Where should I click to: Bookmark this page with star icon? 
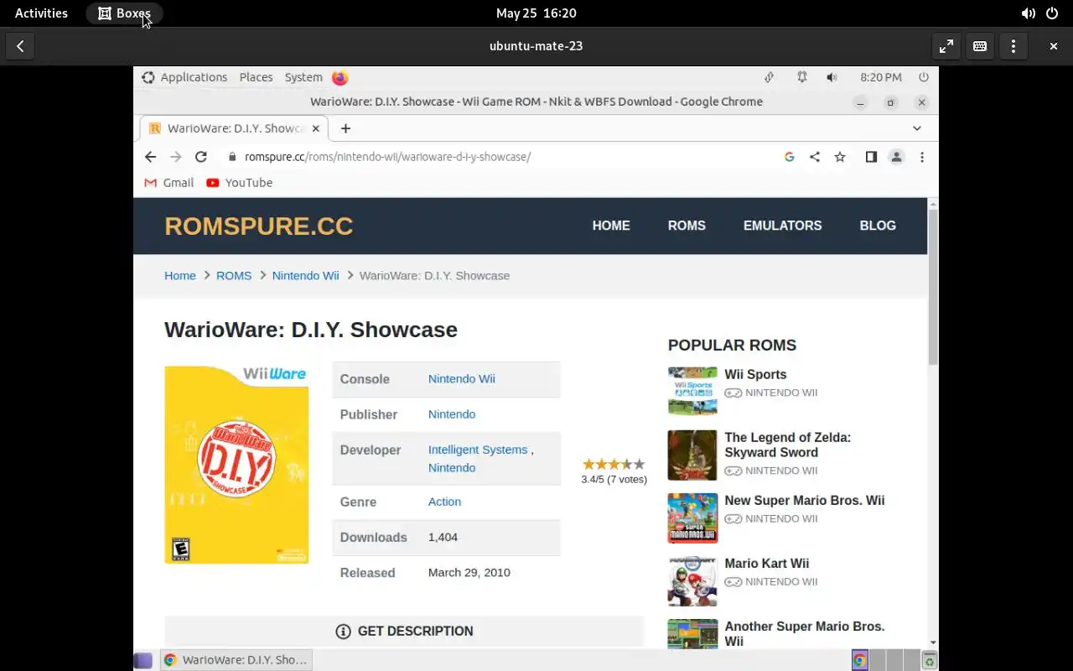point(840,157)
